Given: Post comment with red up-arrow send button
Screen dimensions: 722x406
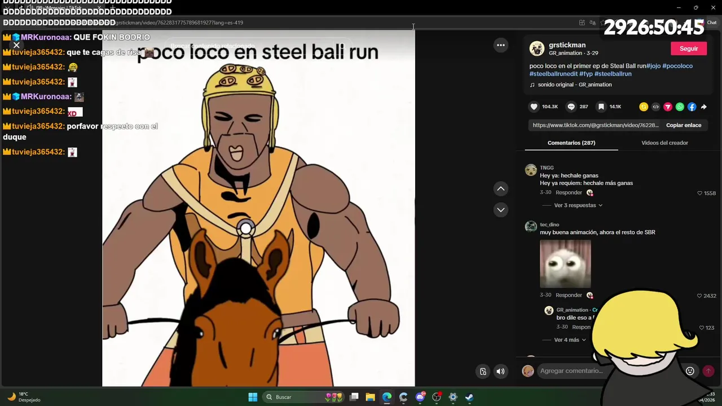Looking at the screenshot, I should 708,371.
